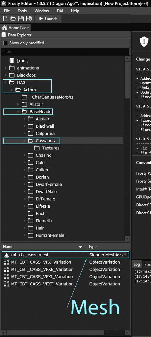Open the File menu

(7, 11)
